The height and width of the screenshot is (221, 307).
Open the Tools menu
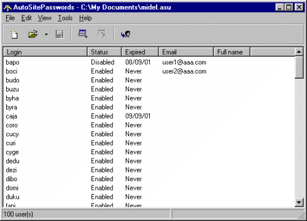[65, 18]
